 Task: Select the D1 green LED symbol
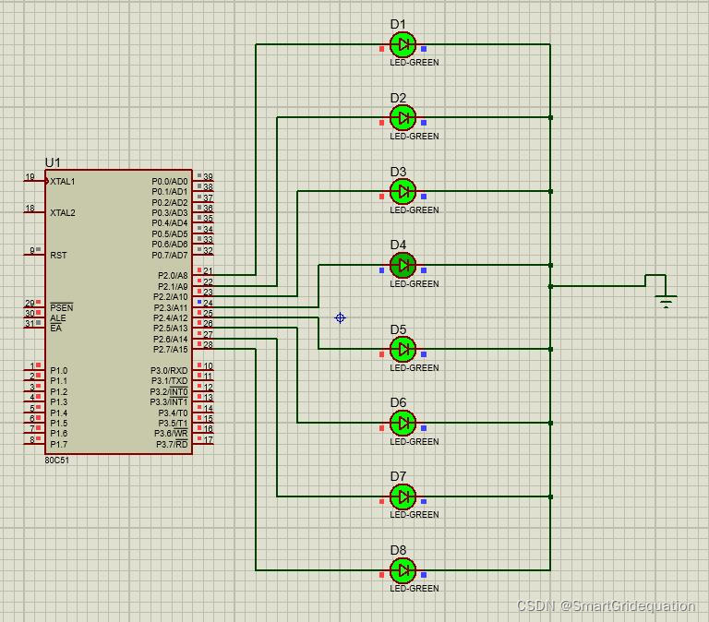pos(403,44)
